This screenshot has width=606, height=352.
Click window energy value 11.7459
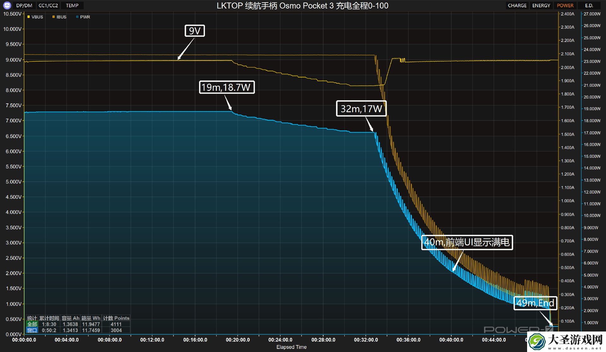(91, 330)
